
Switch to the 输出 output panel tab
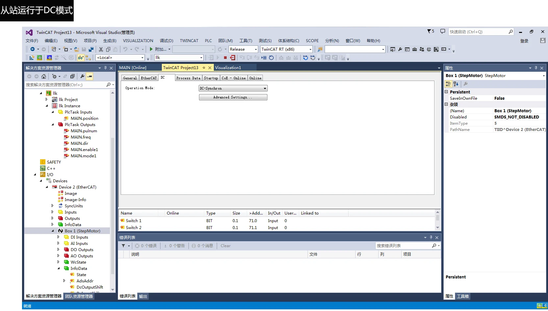point(143,296)
